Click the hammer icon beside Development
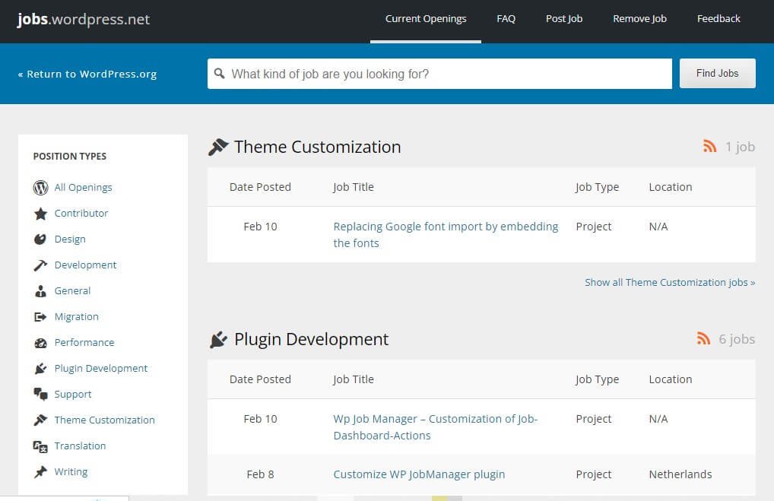Image resolution: width=774 pixels, height=501 pixels. pos(40,265)
